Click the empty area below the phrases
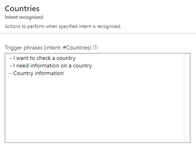This screenshot has width=196, height=150. point(94,109)
